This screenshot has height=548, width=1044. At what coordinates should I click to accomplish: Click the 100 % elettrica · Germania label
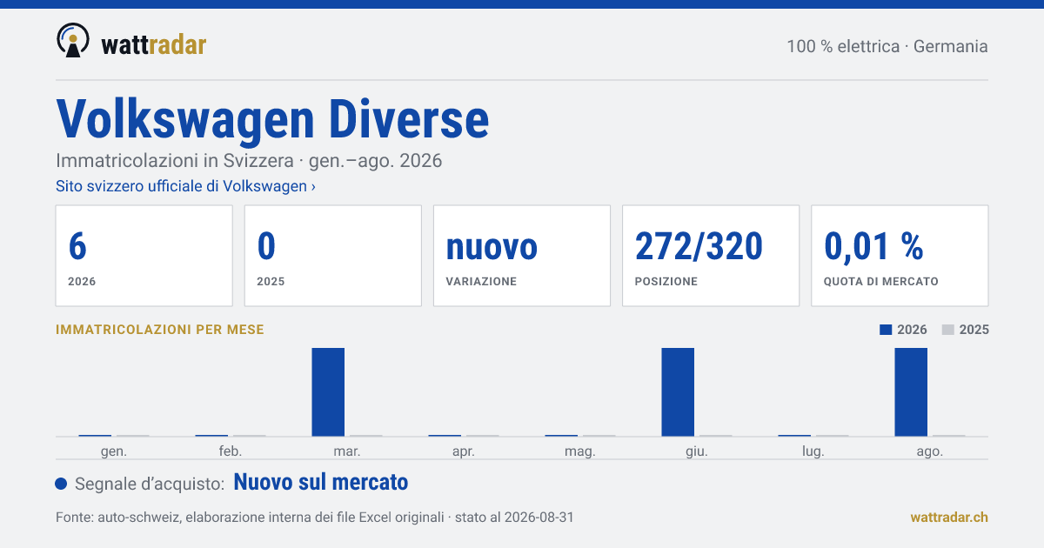pyautogui.click(x=887, y=46)
